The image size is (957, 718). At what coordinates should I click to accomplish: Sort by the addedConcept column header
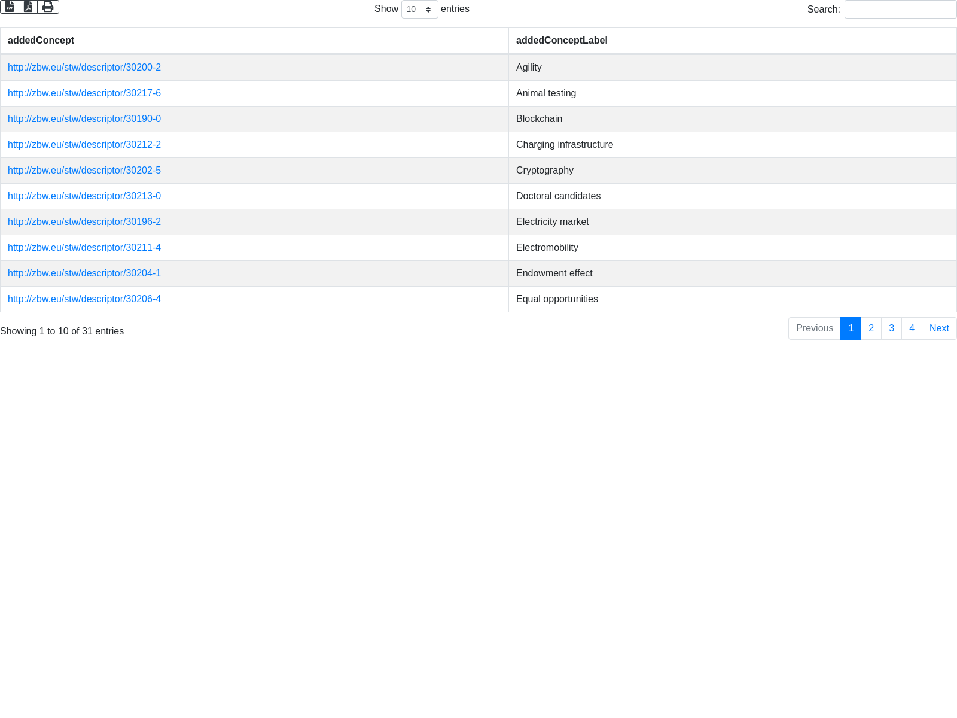point(41,41)
